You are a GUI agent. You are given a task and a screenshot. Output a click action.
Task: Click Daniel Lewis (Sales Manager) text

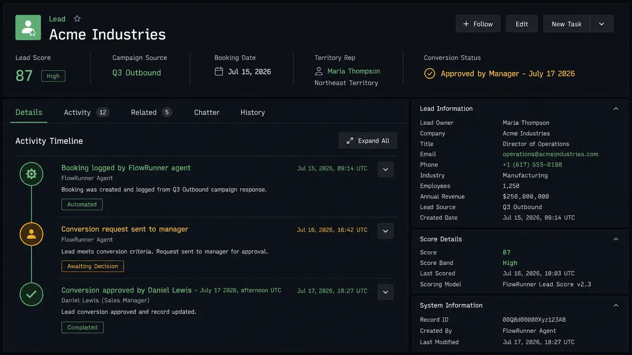[x=105, y=300]
